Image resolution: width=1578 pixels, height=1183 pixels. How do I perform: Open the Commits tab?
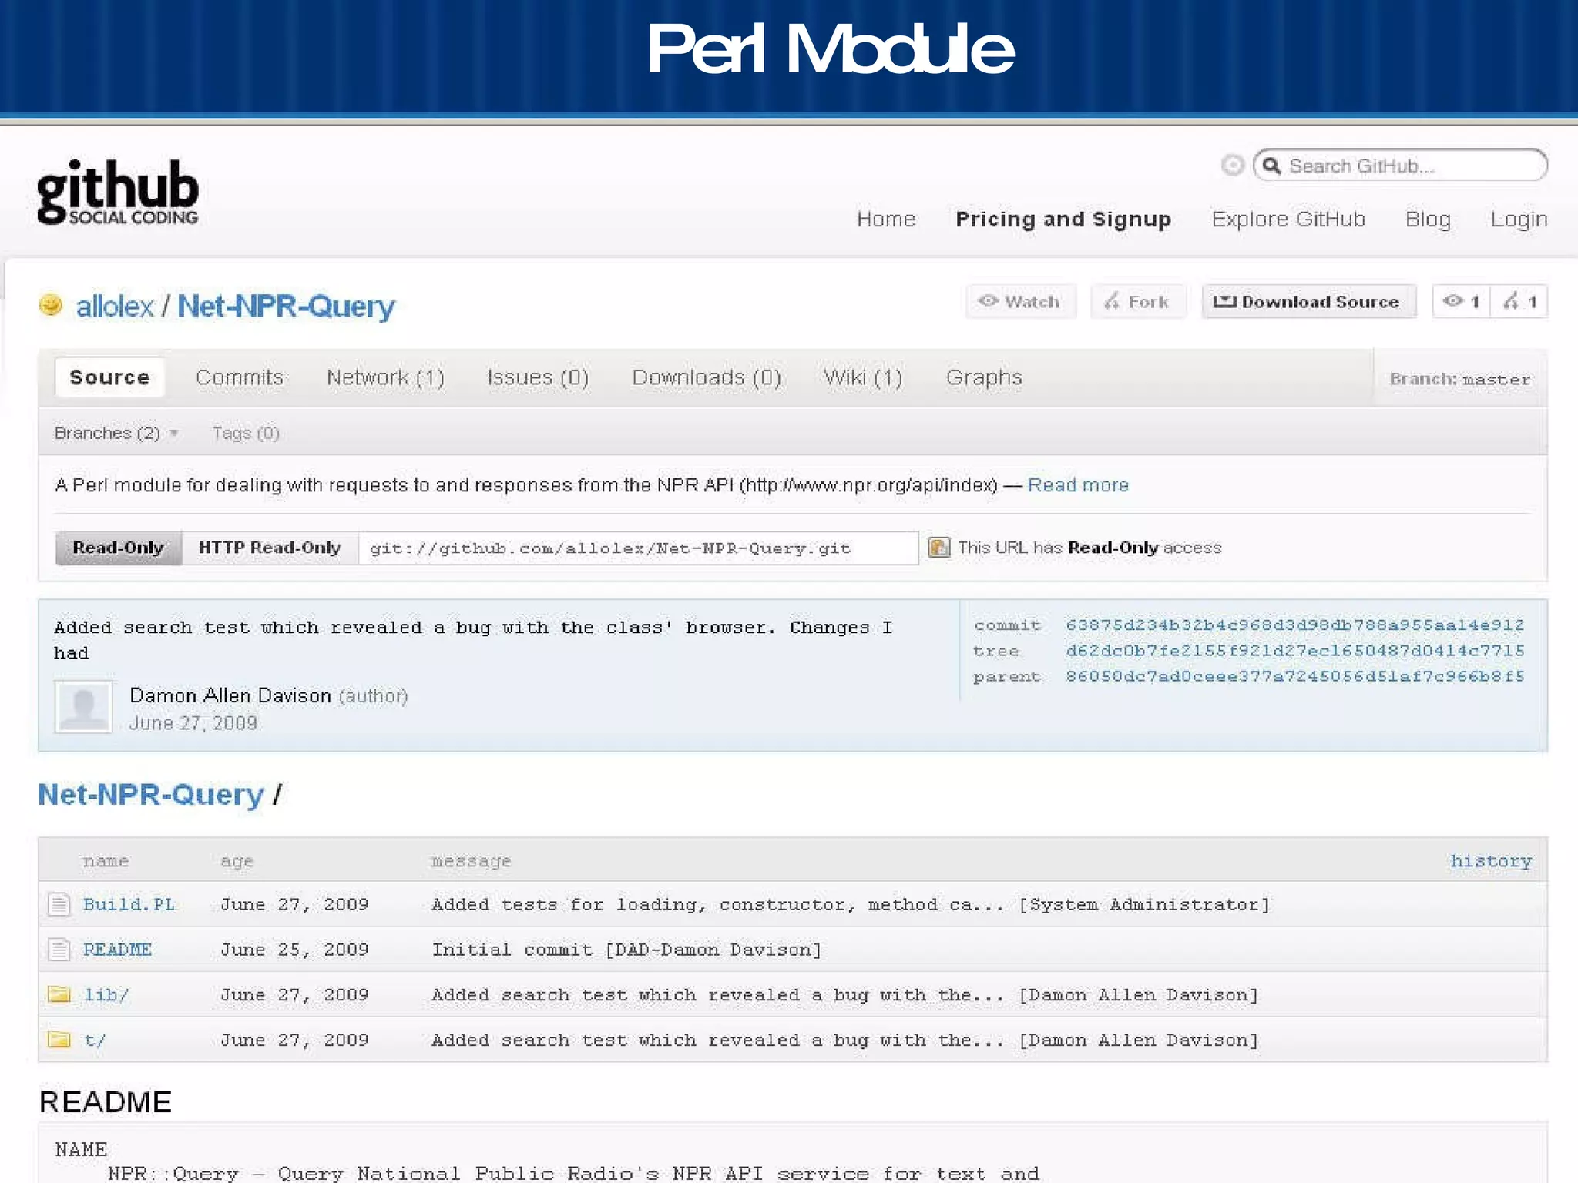(x=240, y=377)
